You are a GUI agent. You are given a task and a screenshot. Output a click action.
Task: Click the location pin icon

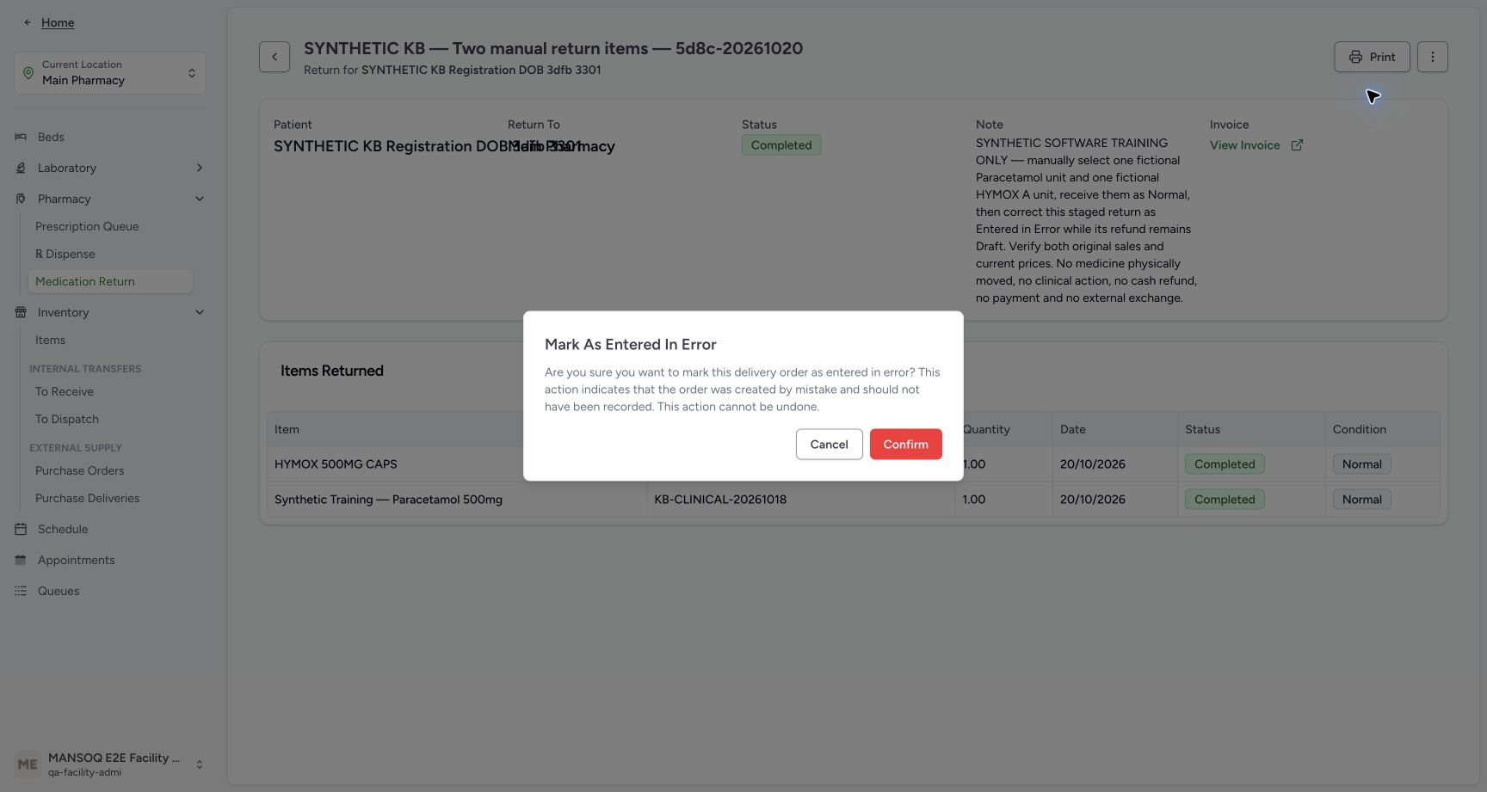[x=28, y=73]
